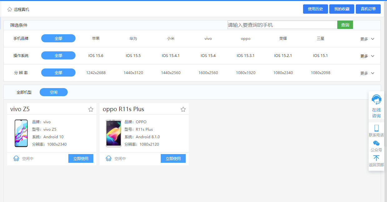Click the 远程真机 breadcrumb text
The width and height of the screenshot is (387, 202).
coord(22,10)
